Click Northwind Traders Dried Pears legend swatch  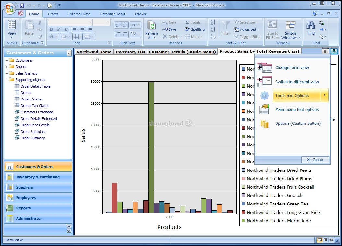pos(243,170)
